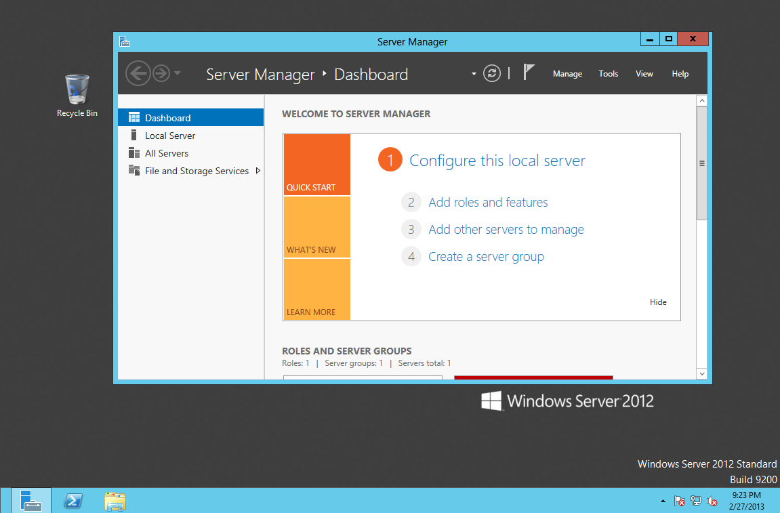Select Local Server in the navigation pane
780x513 pixels.
[191, 136]
